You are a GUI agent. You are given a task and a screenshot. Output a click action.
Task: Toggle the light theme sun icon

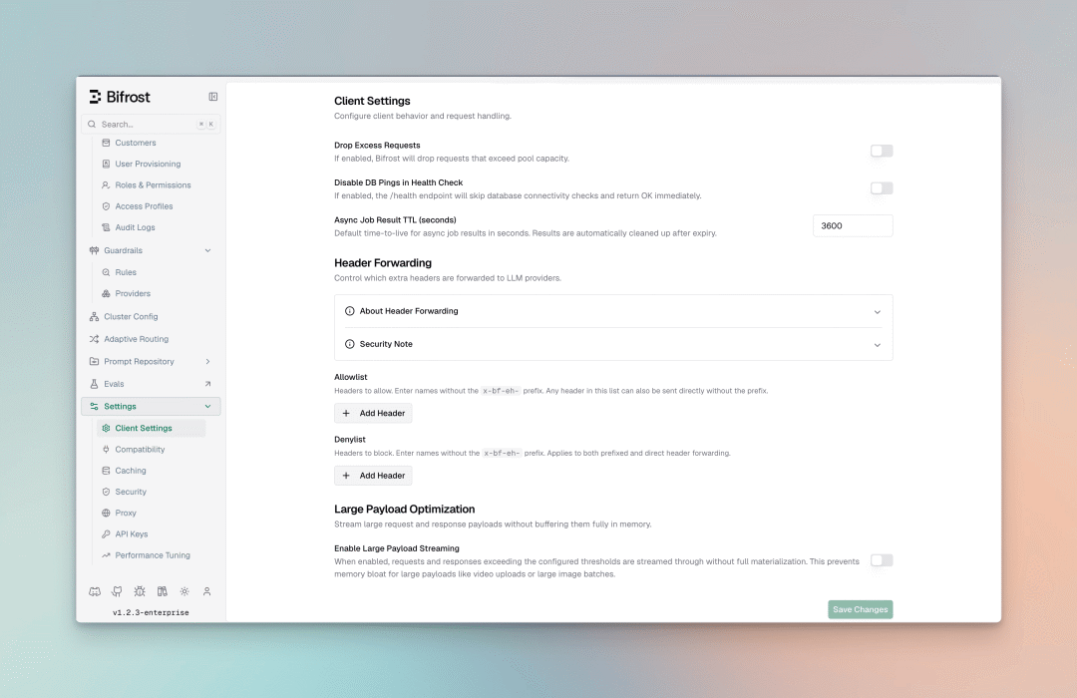point(184,591)
